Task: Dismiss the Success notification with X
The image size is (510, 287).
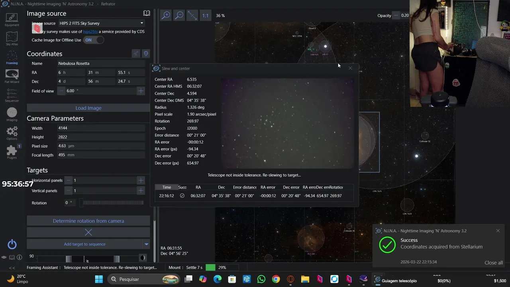Action: tap(498, 231)
